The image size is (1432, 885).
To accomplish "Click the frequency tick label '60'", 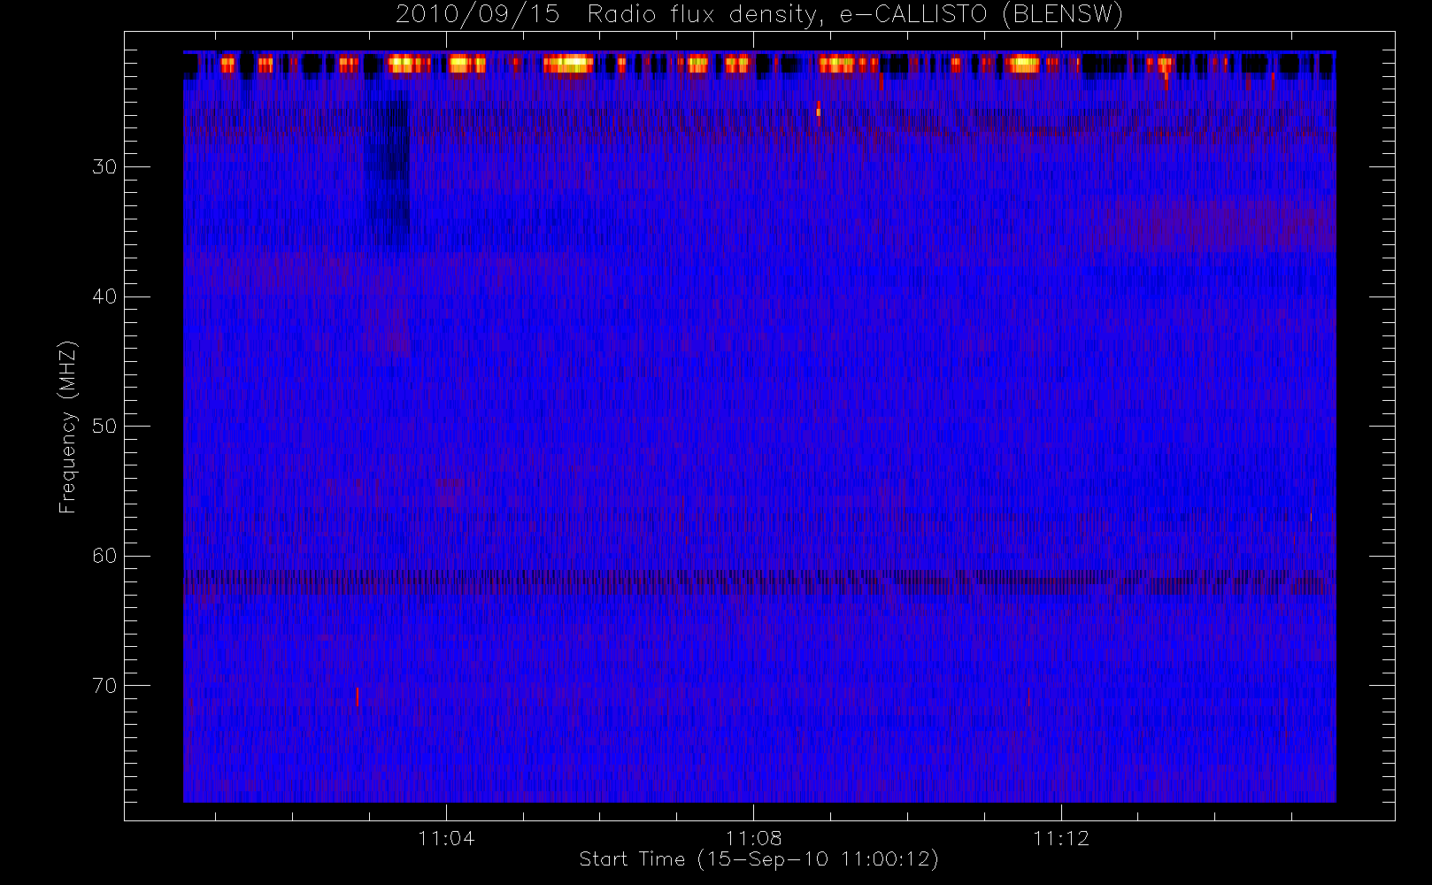I will coord(104,556).
